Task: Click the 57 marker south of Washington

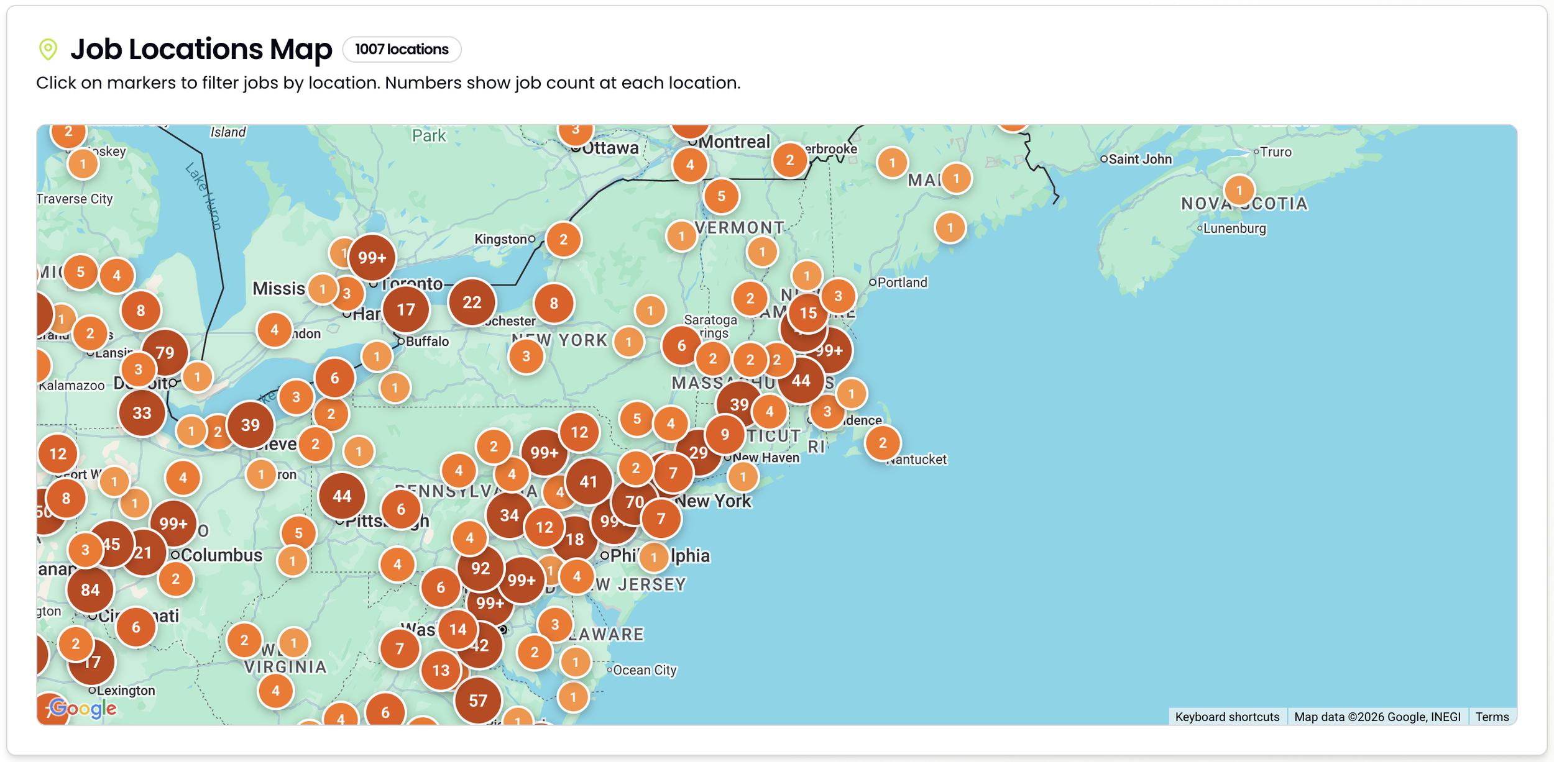Action: (479, 699)
